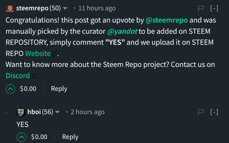Reply to the steemrepo comment
This screenshot has height=143, width=229.
[59, 89]
